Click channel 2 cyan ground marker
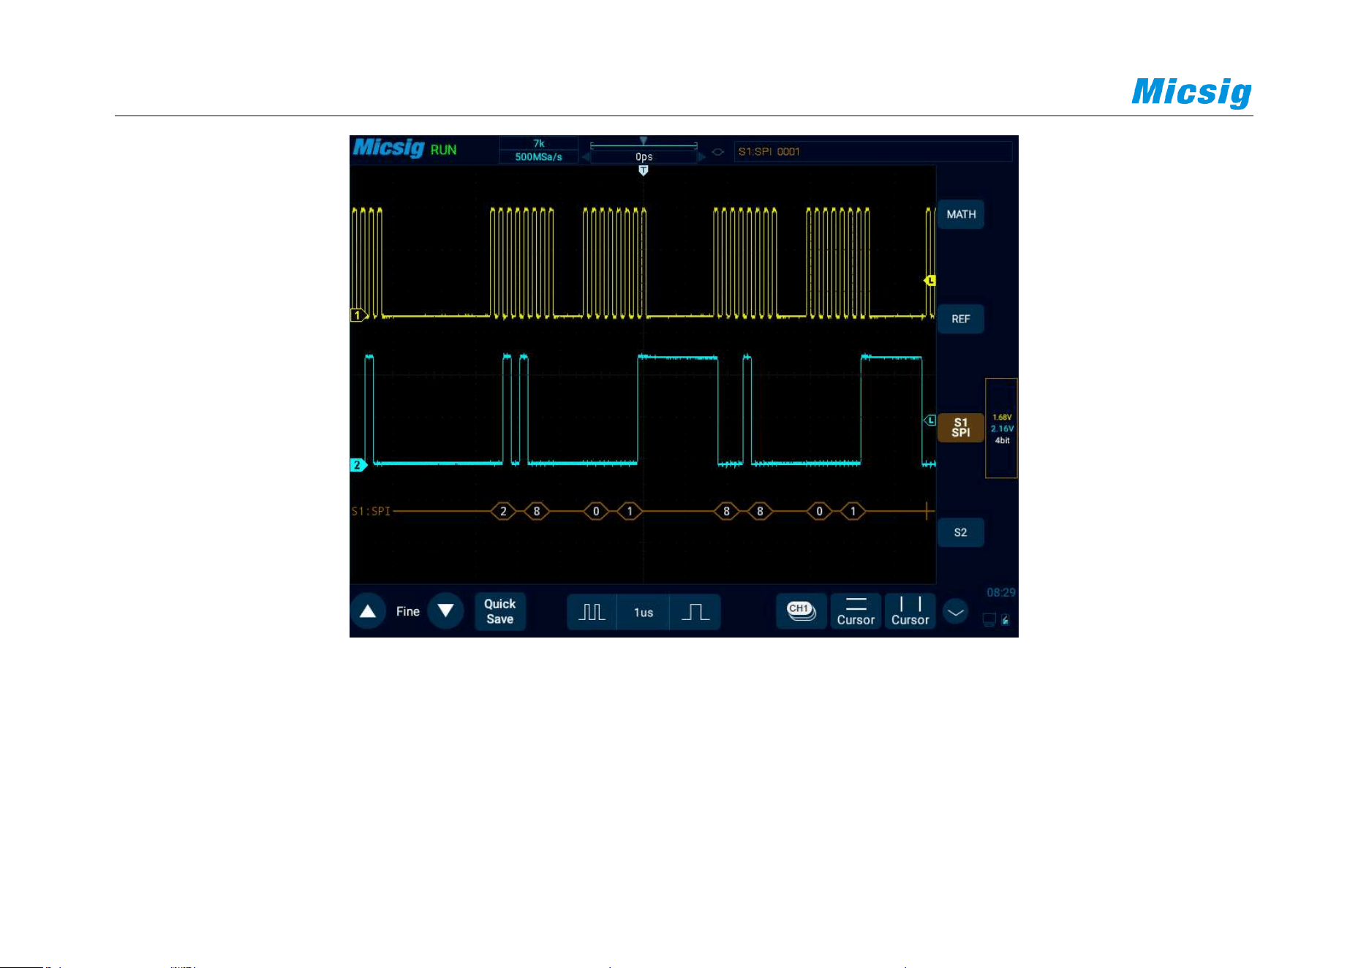1369x968 pixels. pyautogui.click(x=358, y=465)
